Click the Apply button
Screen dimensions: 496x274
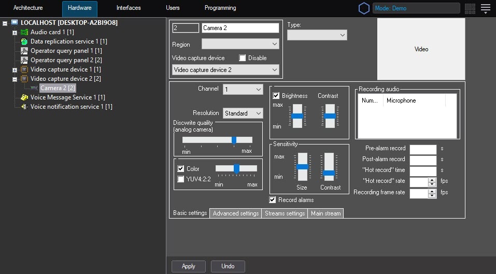(189, 266)
